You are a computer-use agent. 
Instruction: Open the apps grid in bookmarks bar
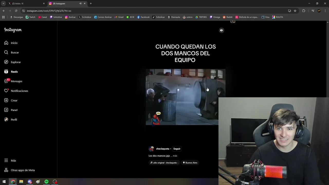click(3, 17)
